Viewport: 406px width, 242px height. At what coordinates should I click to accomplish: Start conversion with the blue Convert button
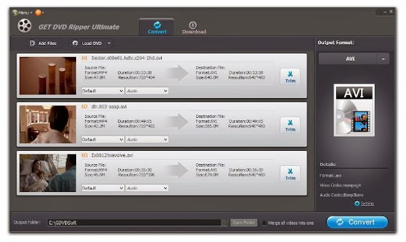pos(357,222)
